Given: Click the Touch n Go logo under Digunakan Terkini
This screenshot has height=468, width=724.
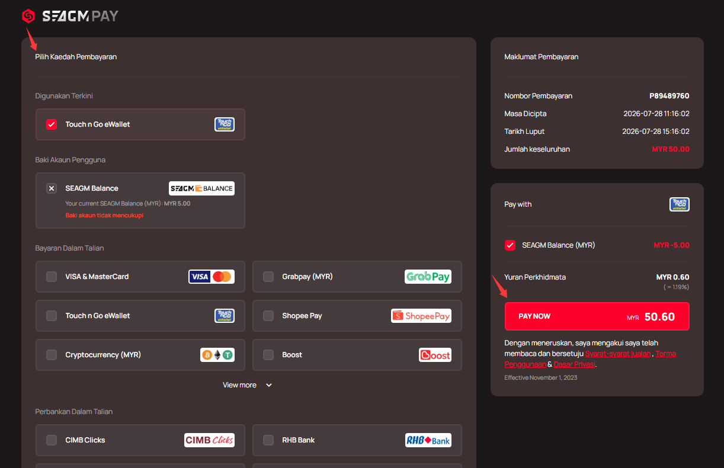Looking at the screenshot, I should [x=225, y=124].
